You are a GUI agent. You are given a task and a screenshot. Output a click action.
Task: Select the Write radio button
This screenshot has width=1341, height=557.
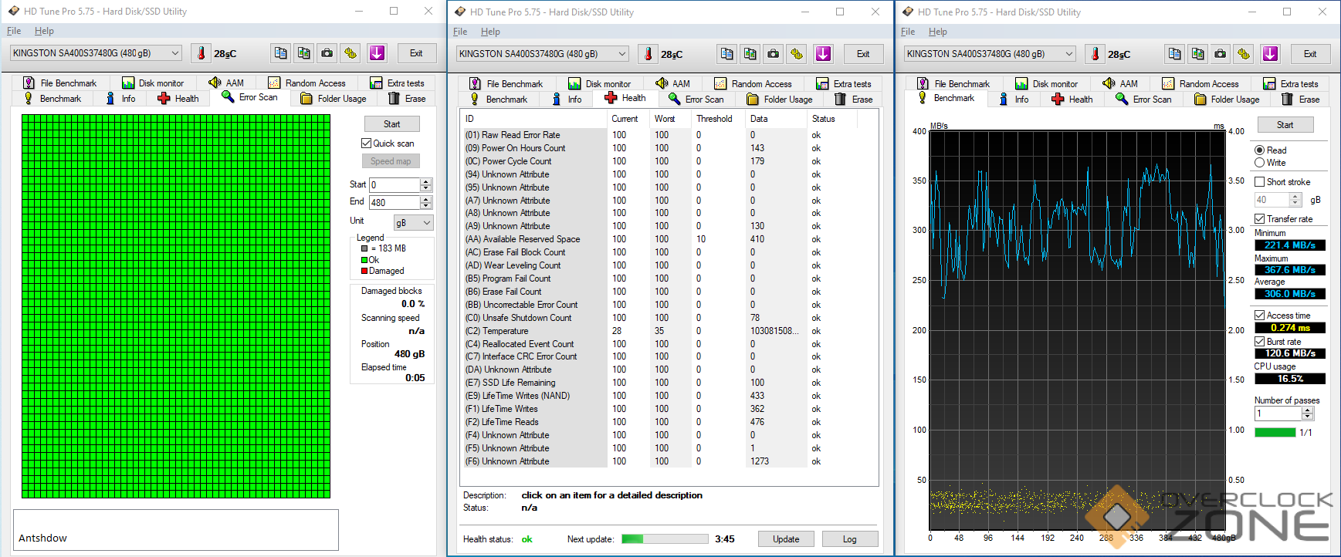point(1259,163)
